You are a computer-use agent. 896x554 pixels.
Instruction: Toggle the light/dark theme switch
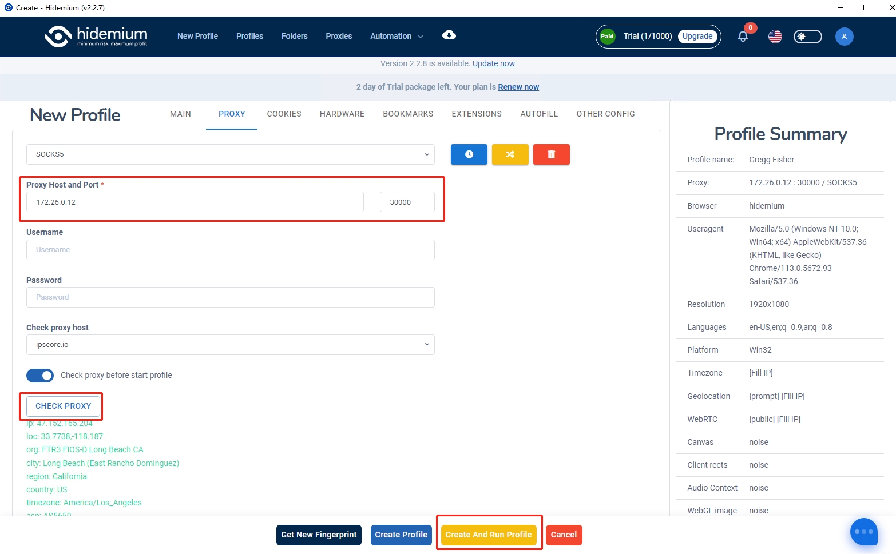tap(807, 37)
